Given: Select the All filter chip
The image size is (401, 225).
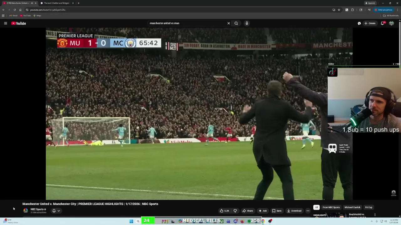Looking at the screenshot, I should (316, 207).
